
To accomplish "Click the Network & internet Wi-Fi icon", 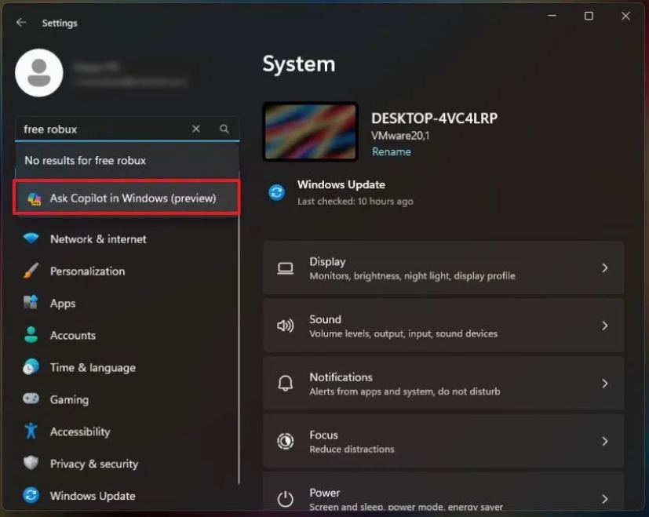I will (31, 238).
